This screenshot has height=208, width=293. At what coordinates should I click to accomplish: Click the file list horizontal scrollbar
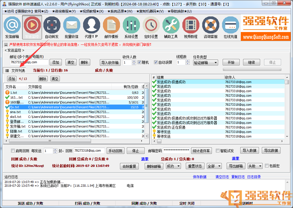click(x=74, y=141)
